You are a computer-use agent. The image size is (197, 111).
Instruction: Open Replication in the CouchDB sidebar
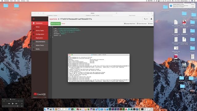[x=40, y=38]
